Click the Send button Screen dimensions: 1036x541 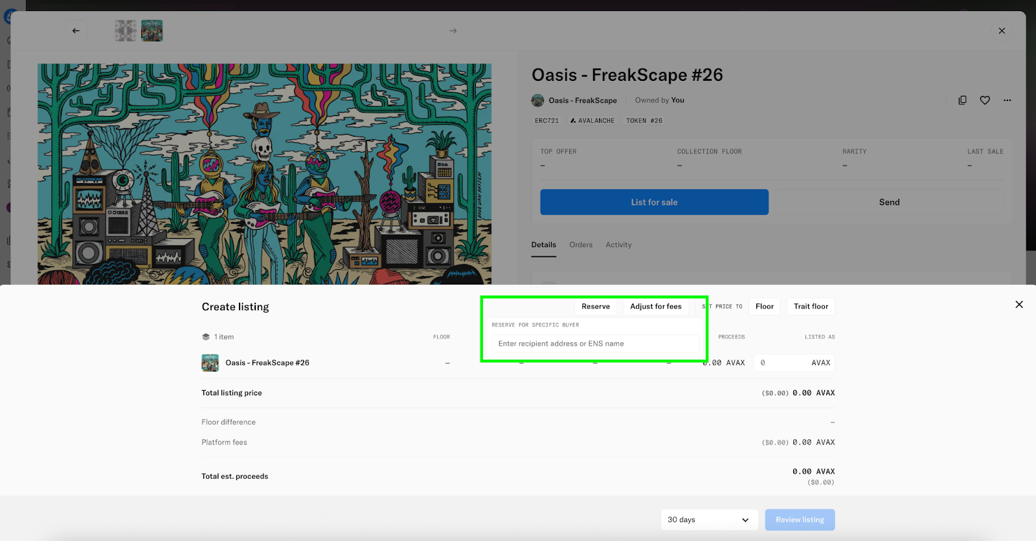pyautogui.click(x=889, y=202)
